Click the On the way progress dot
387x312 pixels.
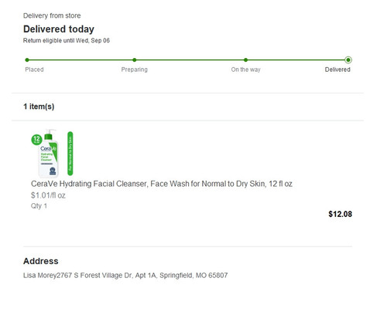click(245, 60)
